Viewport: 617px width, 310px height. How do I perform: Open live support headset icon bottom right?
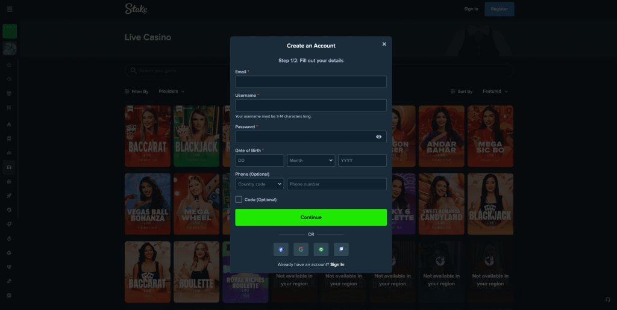[607, 300]
